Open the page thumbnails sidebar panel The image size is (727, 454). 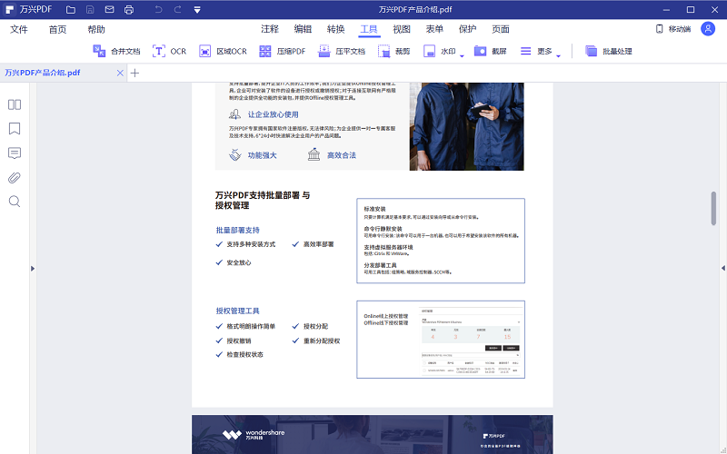click(15, 104)
